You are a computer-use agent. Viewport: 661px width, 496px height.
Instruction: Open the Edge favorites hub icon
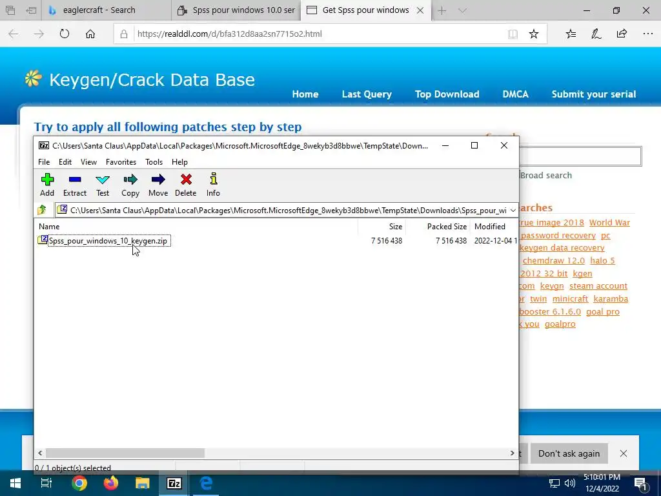coord(571,34)
